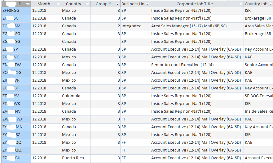This screenshot has width=273, height=163.
Task: Click the Puerto Rico country cell
Action: point(76,158)
